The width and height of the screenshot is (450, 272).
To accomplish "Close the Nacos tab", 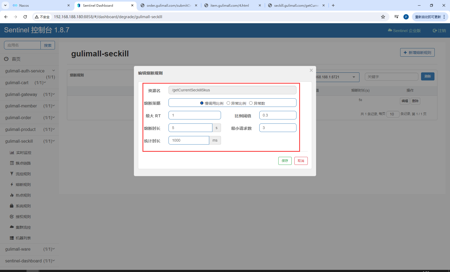I will click(69, 5).
